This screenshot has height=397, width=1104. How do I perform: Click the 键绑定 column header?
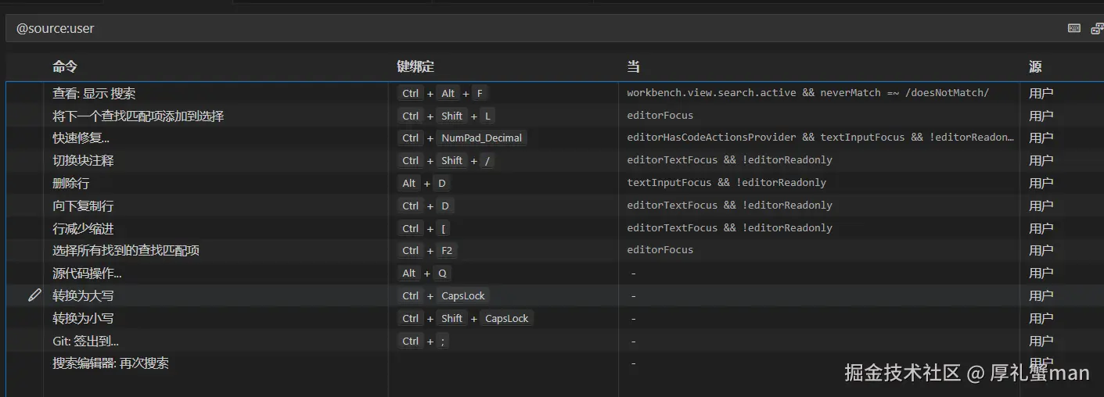pos(415,67)
